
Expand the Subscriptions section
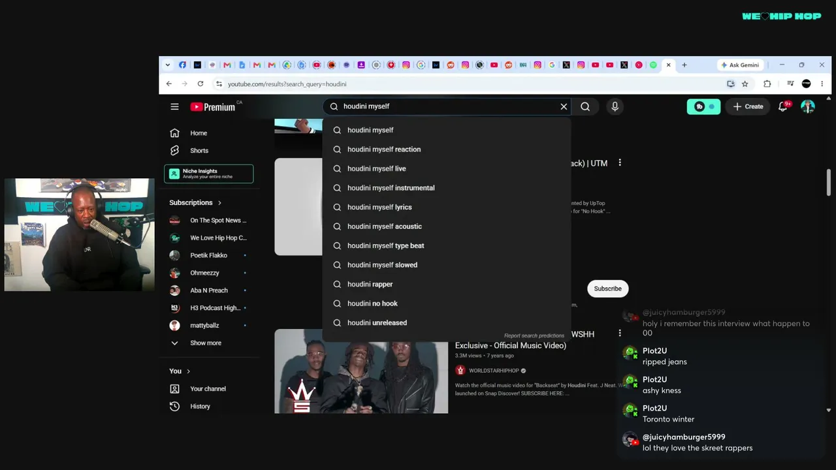point(195,203)
